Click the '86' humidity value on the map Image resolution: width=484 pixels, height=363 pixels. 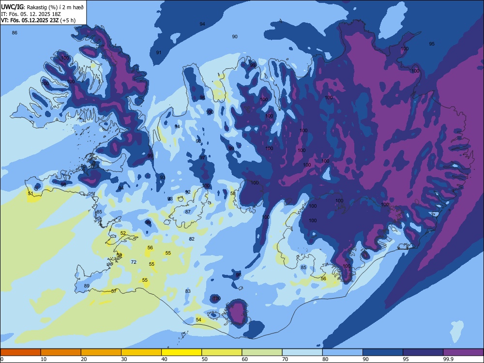[x=15, y=33]
